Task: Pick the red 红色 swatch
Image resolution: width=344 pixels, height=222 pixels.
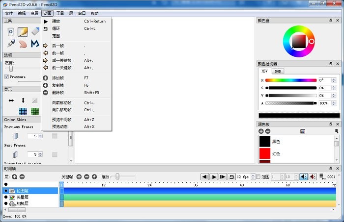Action: point(265,153)
